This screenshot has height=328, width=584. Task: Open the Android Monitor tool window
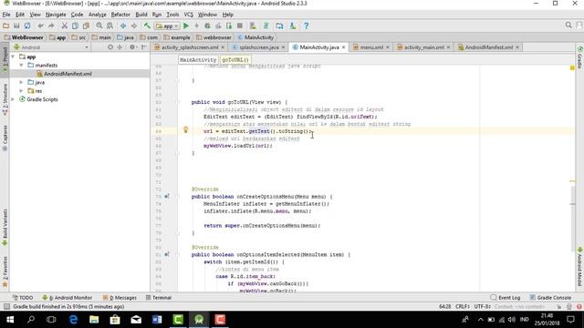[67, 298]
